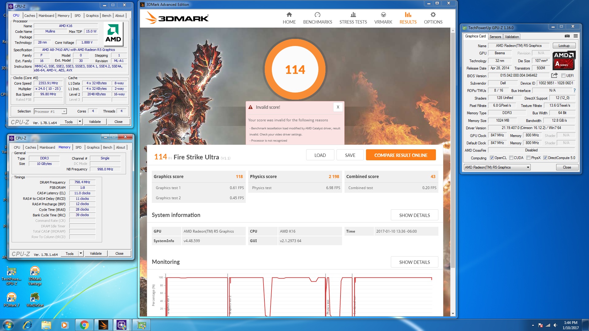Image resolution: width=589 pixels, height=331 pixels.
Task: Open 3DMark Vantage desktop shortcut
Action: tap(35, 276)
